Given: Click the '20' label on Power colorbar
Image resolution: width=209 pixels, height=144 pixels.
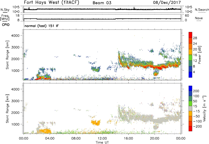Looking at the screenshot, I should click(195, 49).
